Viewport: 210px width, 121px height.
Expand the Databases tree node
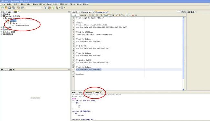(1, 14)
